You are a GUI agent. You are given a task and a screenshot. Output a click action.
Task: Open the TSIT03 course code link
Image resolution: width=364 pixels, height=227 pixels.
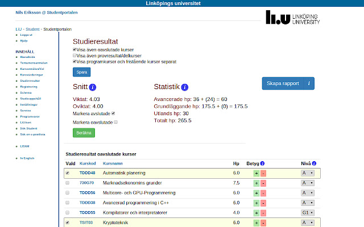(x=86, y=222)
